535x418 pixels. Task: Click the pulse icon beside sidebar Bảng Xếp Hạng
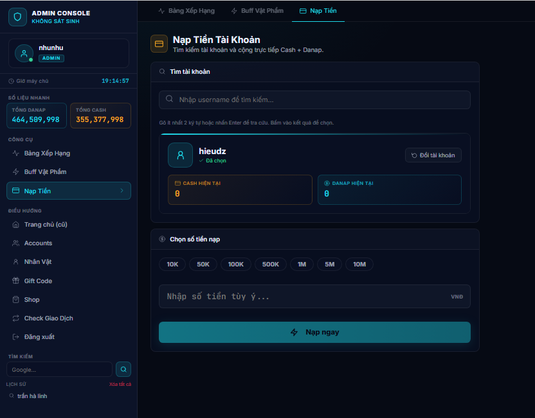[x=15, y=153]
